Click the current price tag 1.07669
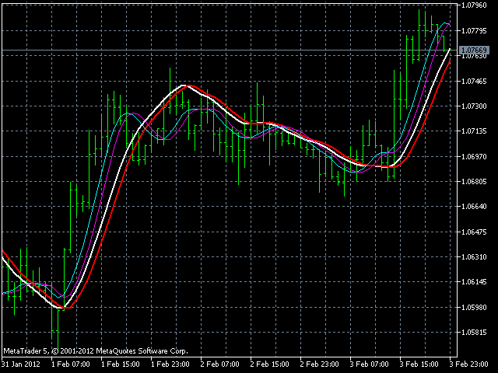 point(473,51)
